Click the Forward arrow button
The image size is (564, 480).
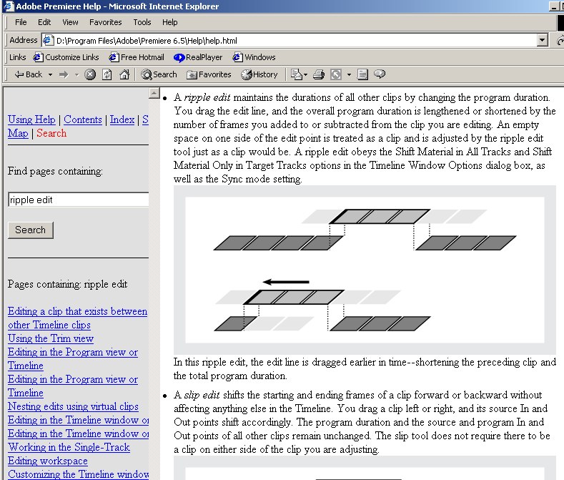coord(64,74)
